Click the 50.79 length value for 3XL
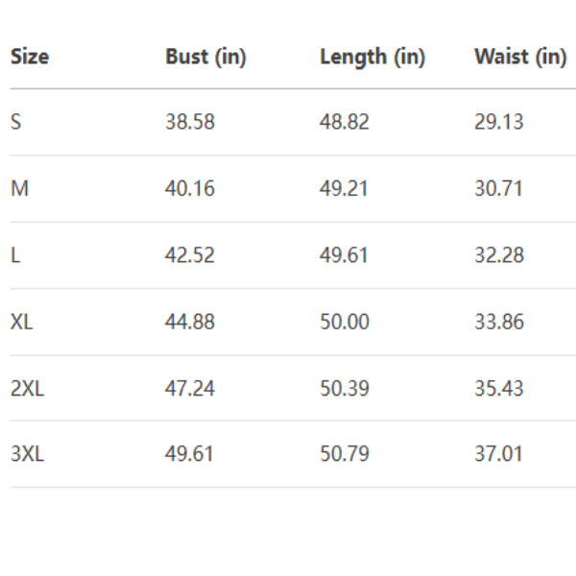Viewport: 576px width, 576px height. tap(344, 454)
